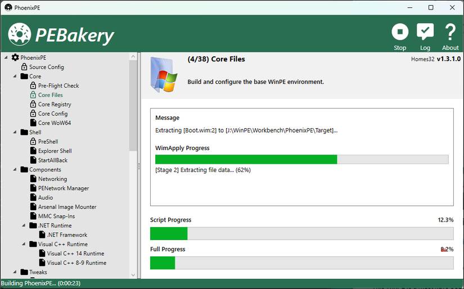The height and width of the screenshot is (289, 464).
Task: Select the StartAllBack script
Action: [53, 160]
